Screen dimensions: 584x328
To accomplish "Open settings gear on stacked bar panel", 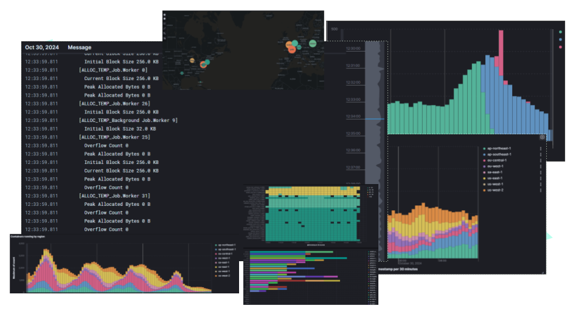I will (x=541, y=137).
